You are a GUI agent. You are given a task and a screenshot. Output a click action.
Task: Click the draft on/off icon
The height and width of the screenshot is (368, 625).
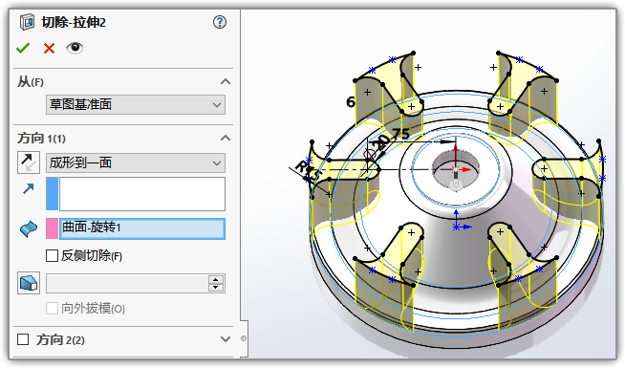[29, 283]
